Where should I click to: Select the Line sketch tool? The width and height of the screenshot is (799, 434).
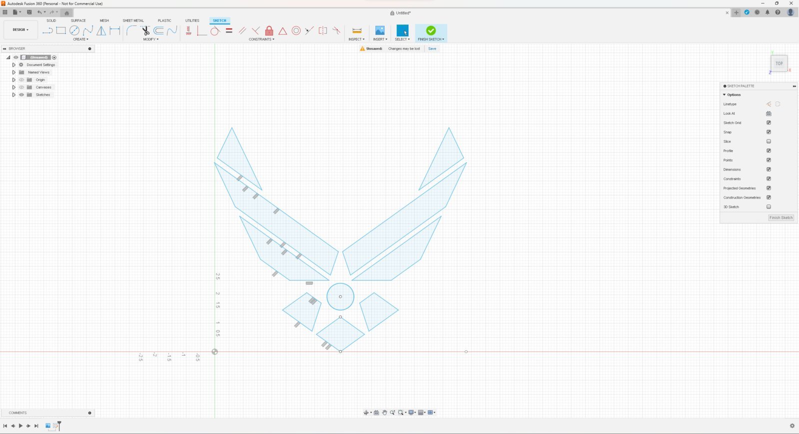47,31
